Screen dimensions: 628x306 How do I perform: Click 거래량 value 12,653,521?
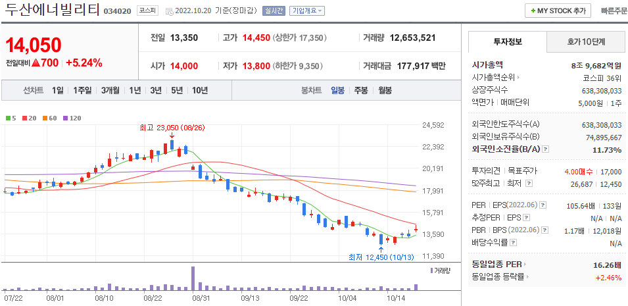(x=412, y=38)
